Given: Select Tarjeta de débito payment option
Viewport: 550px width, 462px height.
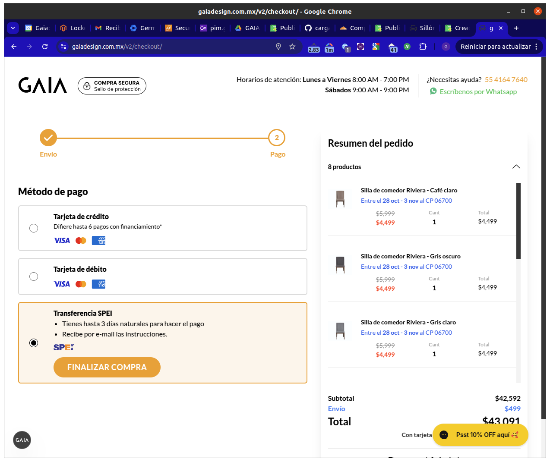Looking at the screenshot, I should tap(34, 277).
